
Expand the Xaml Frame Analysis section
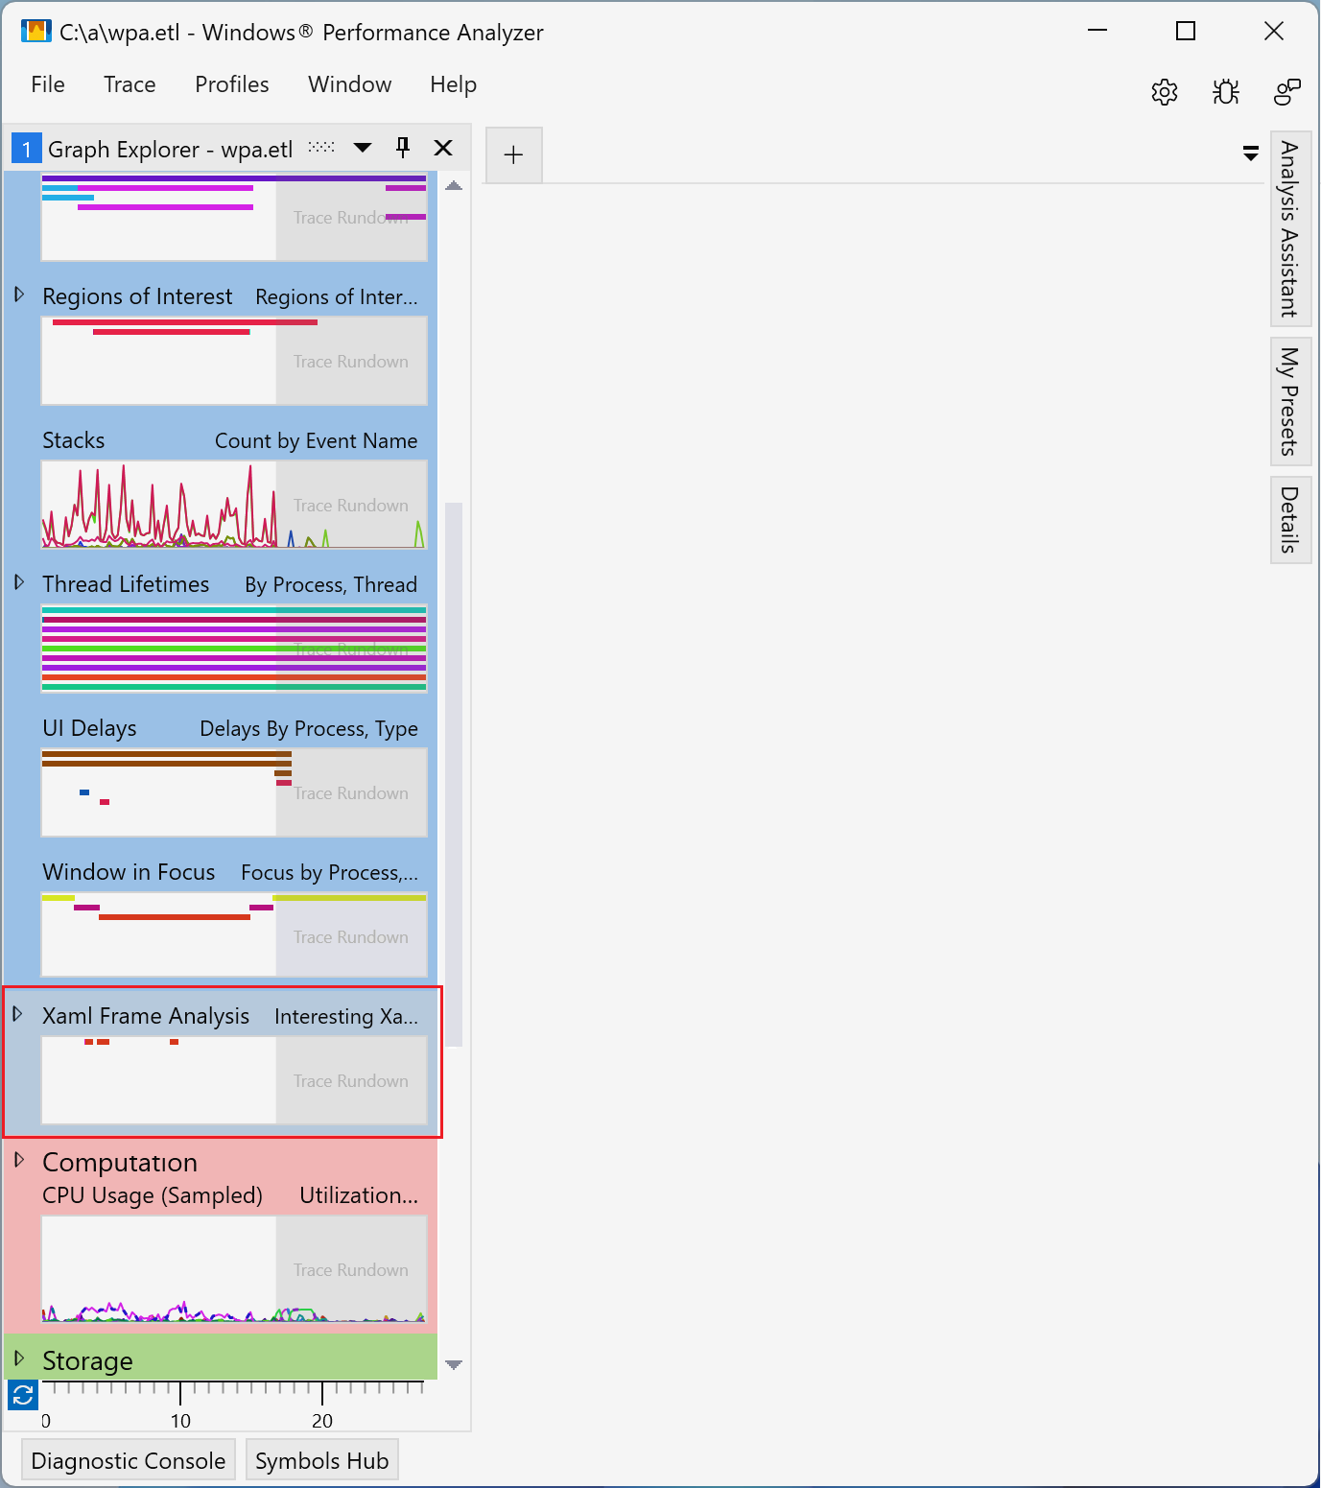[x=19, y=1011]
